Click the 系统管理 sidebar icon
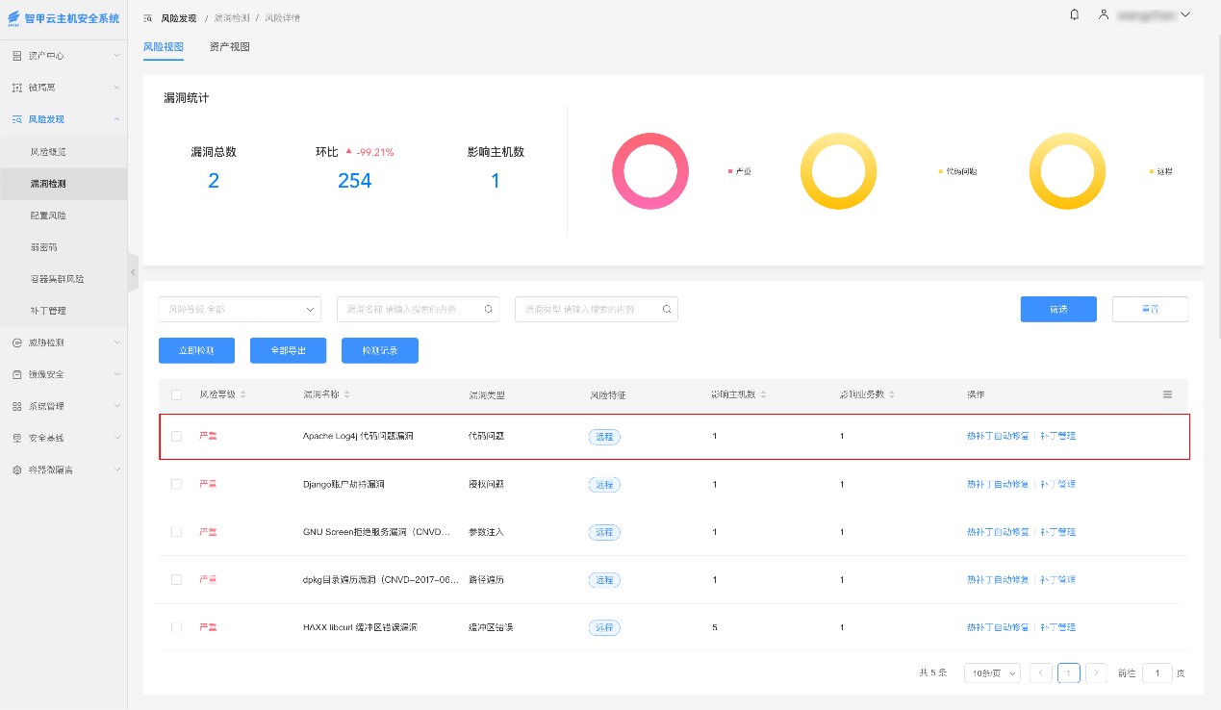This screenshot has width=1221, height=710. pos(16,406)
